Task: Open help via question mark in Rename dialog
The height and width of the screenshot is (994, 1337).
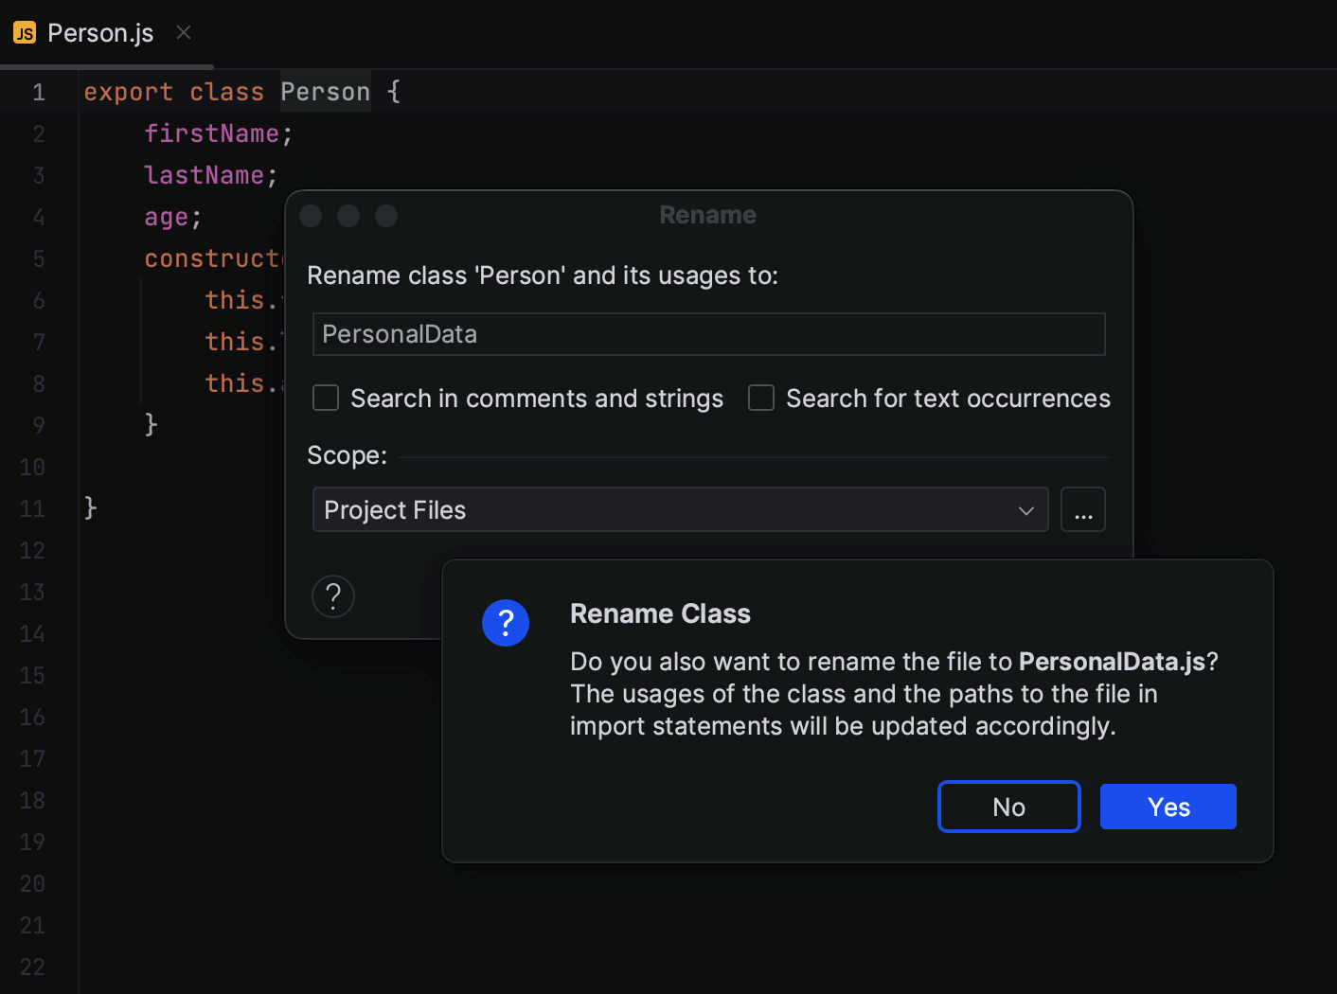Action: click(332, 596)
